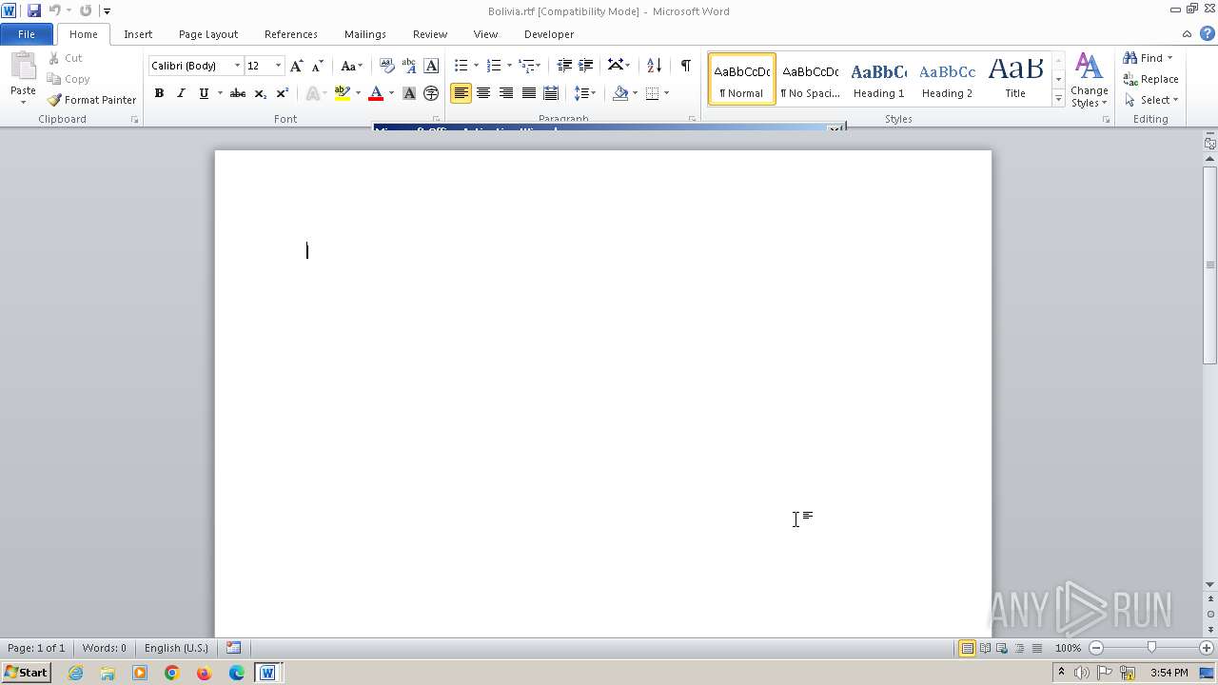Expand the Styles gallery More arrow
This screenshot has width=1218, height=685.
click(x=1058, y=99)
